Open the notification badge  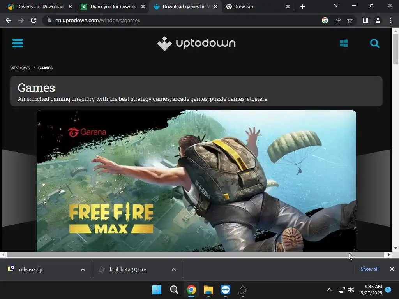coord(388,290)
